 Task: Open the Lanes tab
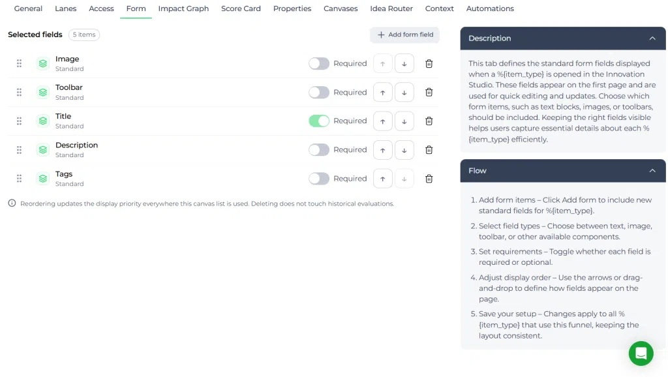click(x=66, y=8)
